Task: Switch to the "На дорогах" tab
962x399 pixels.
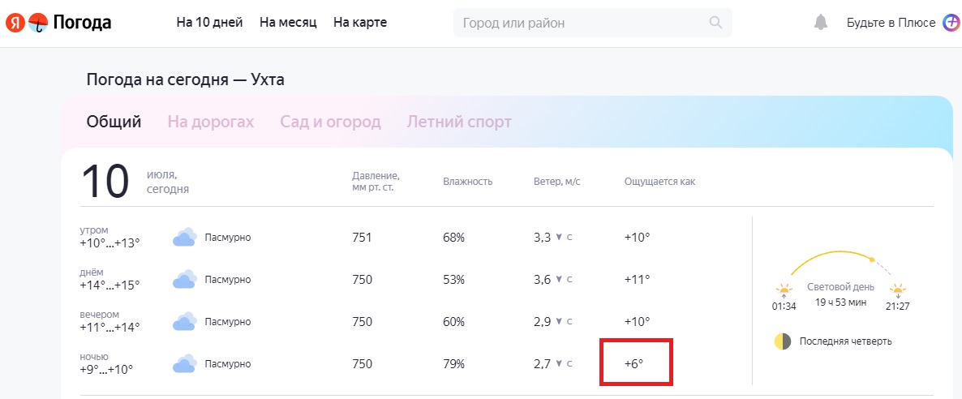Action: (x=210, y=122)
